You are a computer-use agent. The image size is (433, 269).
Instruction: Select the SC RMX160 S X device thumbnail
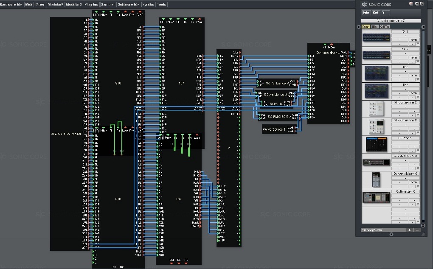376,162
